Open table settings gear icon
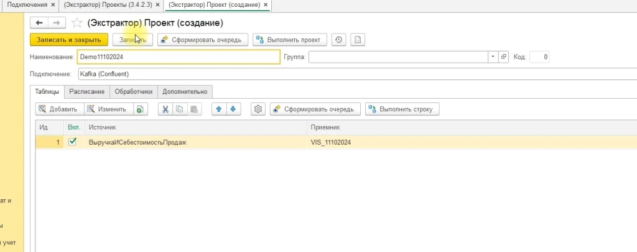Image resolution: width=637 pixels, height=252 pixels. coord(258,109)
